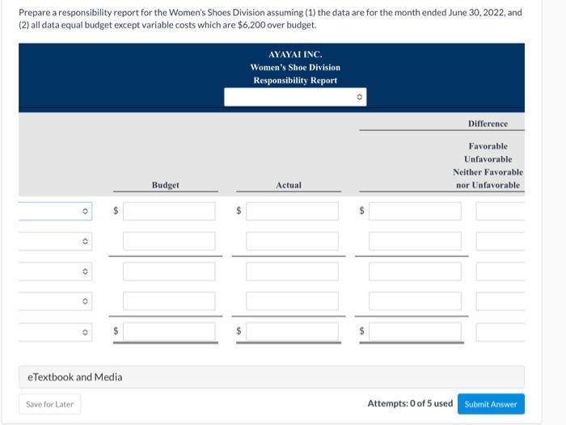Open the first row label dropdown

tap(55, 211)
